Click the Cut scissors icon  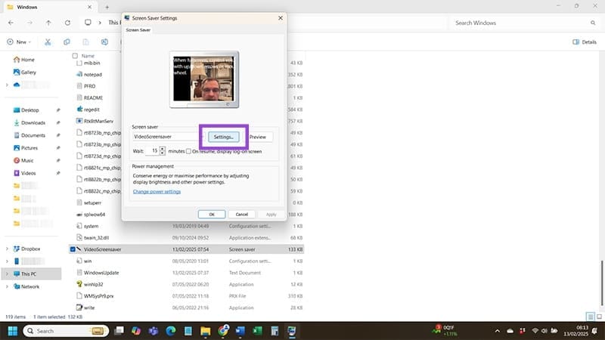[48, 42]
